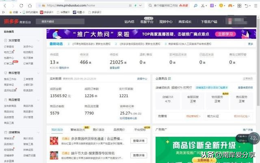Reload the page with the refresh icon
Viewport: 260px width, 163px height.
click(x=21, y=6)
